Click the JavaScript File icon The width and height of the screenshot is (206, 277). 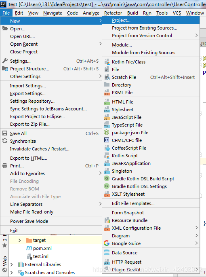(x=107, y=117)
